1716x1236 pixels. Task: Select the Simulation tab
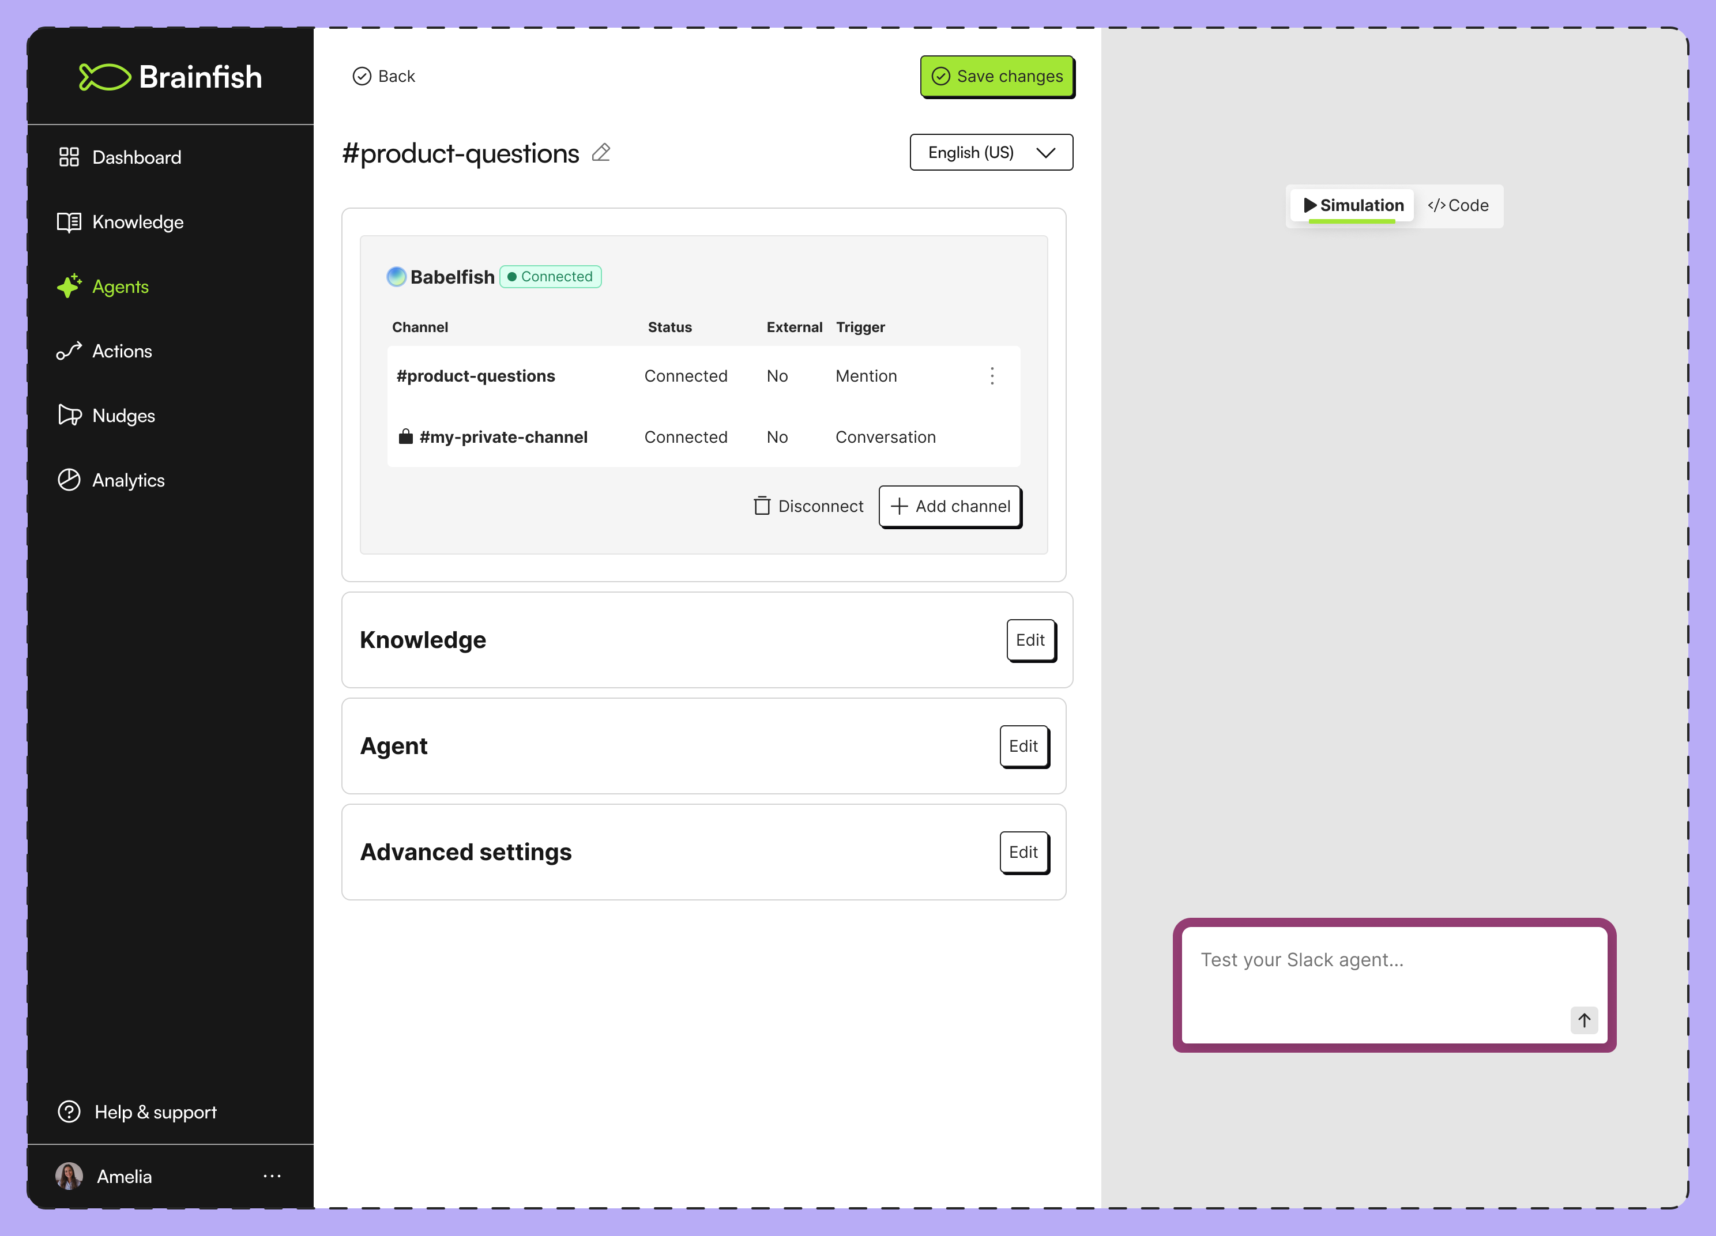pyautogui.click(x=1352, y=206)
